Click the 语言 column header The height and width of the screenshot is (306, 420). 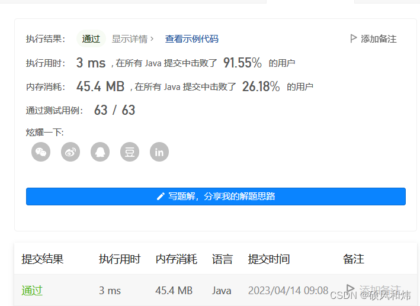click(222, 259)
